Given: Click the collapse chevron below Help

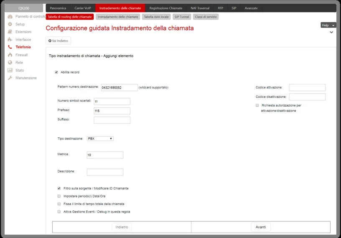Looking at the screenshot, I should click(x=331, y=32).
